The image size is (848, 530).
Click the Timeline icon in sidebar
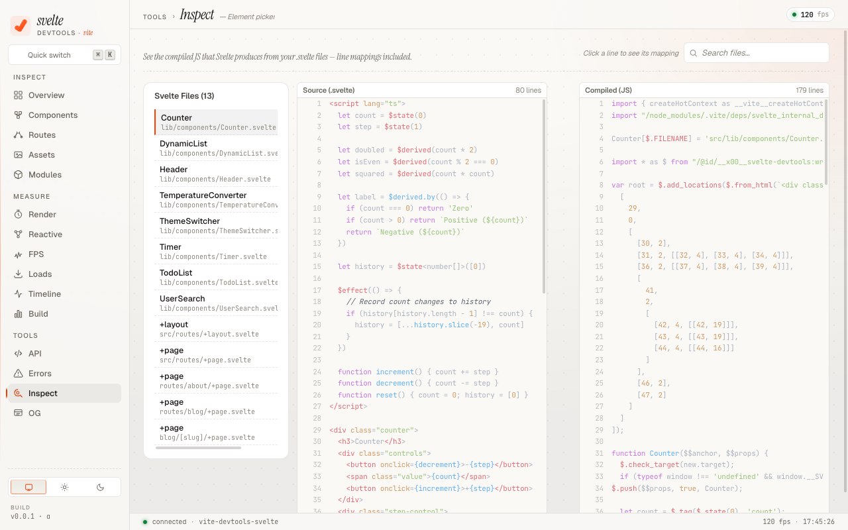pyautogui.click(x=19, y=294)
